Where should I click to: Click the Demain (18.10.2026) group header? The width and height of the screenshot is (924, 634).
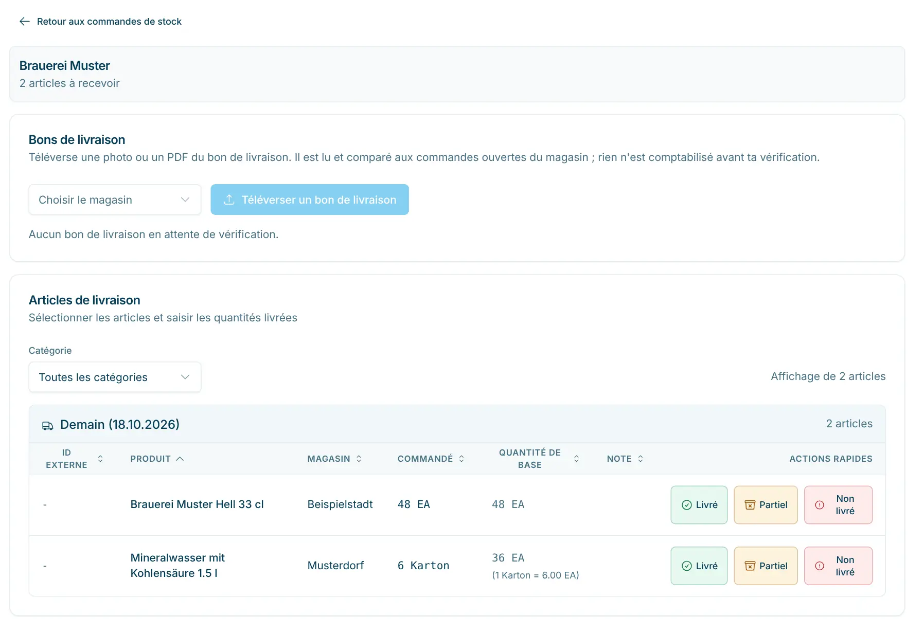pyautogui.click(x=457, y=424)
